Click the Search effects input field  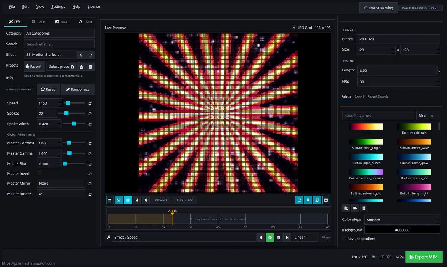coord(59,44)
